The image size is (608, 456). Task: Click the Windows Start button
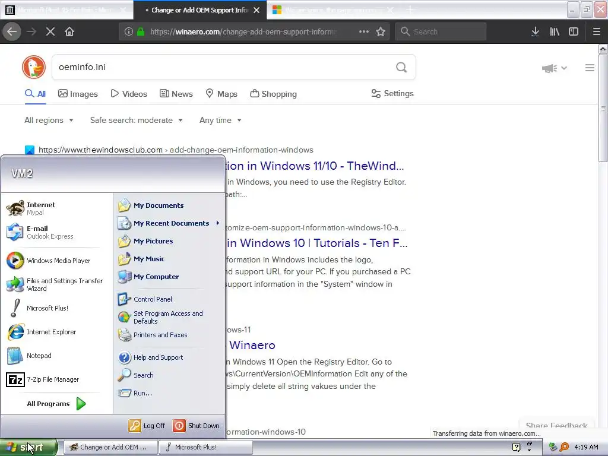click(x=28, y=447)
